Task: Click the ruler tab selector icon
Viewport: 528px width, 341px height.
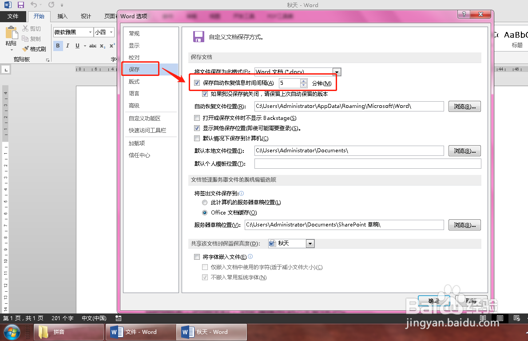Action: (x=6, y=70)
